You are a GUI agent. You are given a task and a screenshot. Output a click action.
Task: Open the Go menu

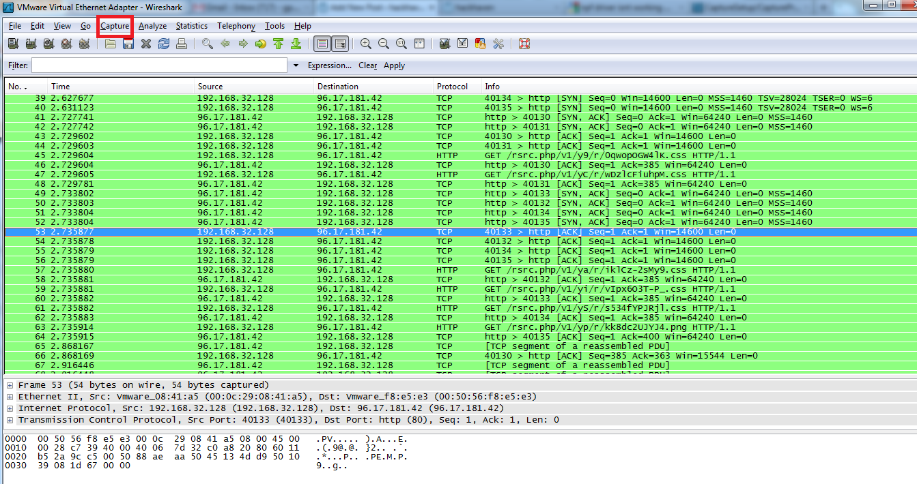click(x=85, y=26)
